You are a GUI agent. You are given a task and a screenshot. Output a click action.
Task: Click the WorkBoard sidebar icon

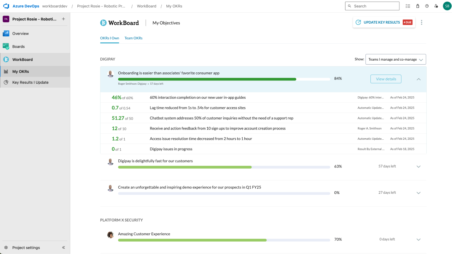tap(6, 60)
